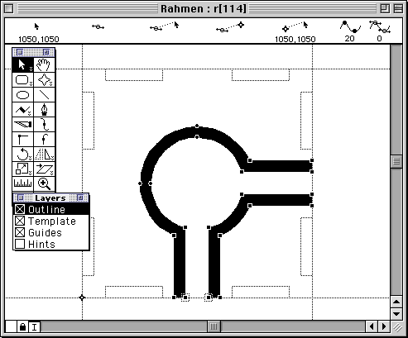
Task: Uncheck the Template layer visibility
Action: [20, 221]
